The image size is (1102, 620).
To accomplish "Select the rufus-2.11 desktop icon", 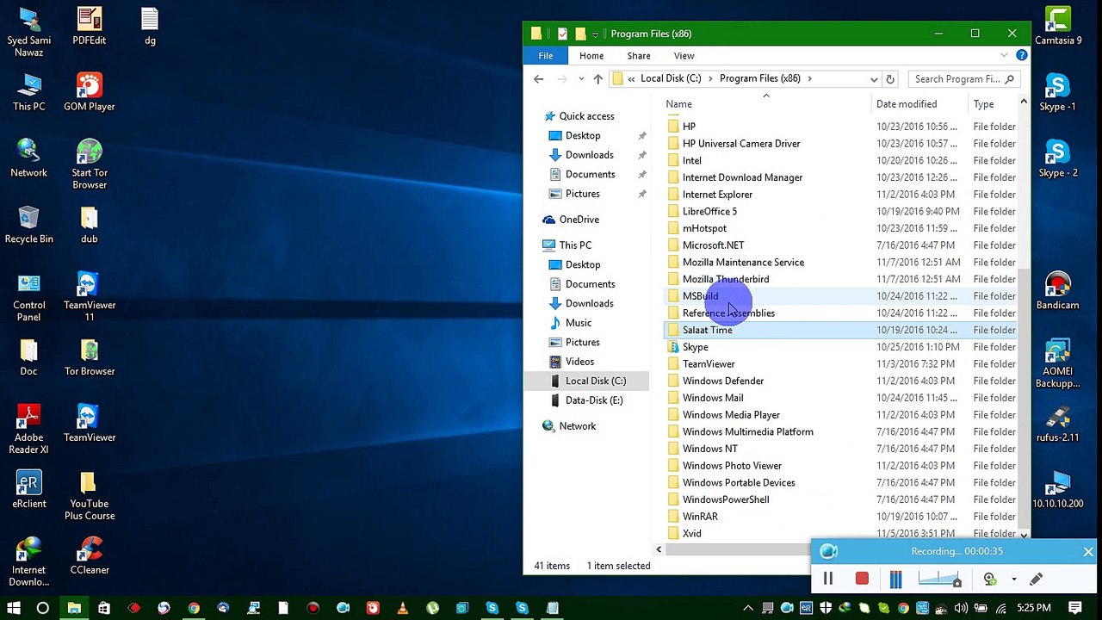I will click(1057, 424).
